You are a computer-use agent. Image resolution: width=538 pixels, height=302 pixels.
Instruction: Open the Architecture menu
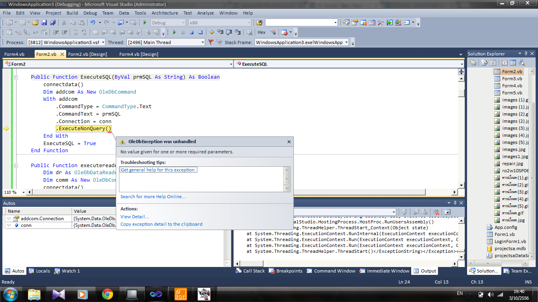[165, 13]
